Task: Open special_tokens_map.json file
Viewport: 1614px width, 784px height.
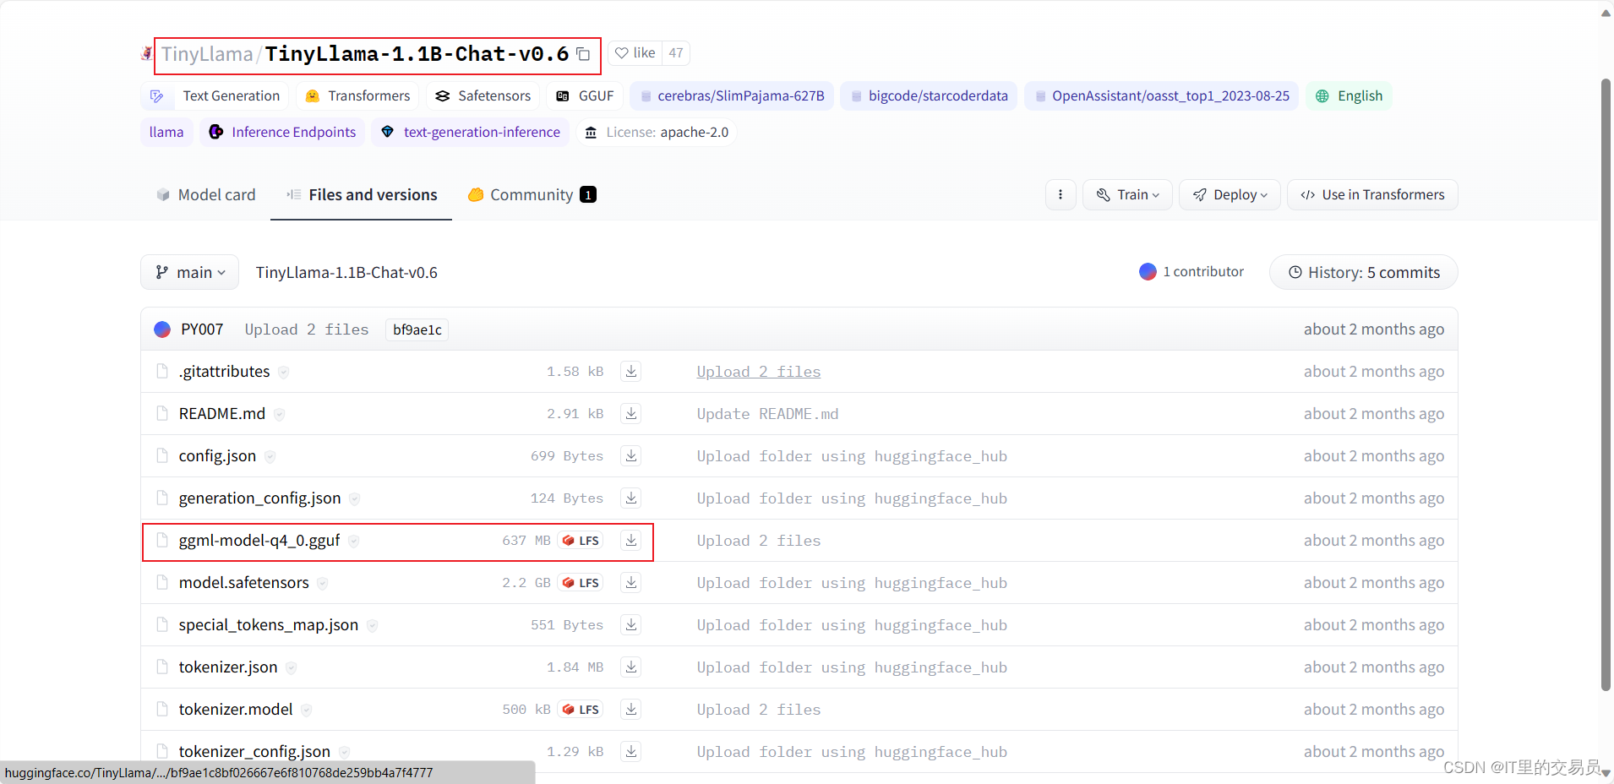Action: click(269, 625)
